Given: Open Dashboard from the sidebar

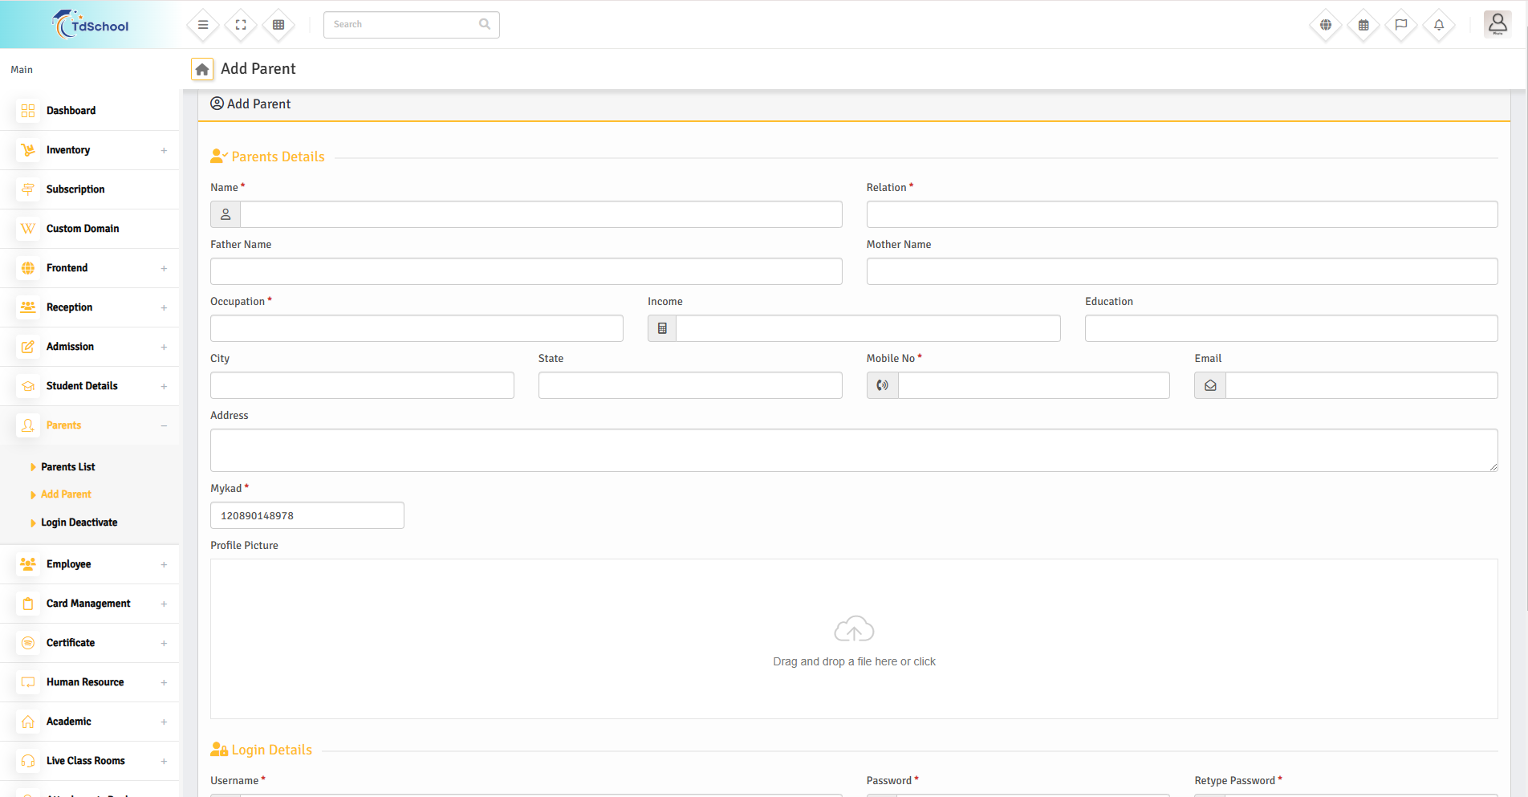Looking at the screenshot, I should pos(71,111).
